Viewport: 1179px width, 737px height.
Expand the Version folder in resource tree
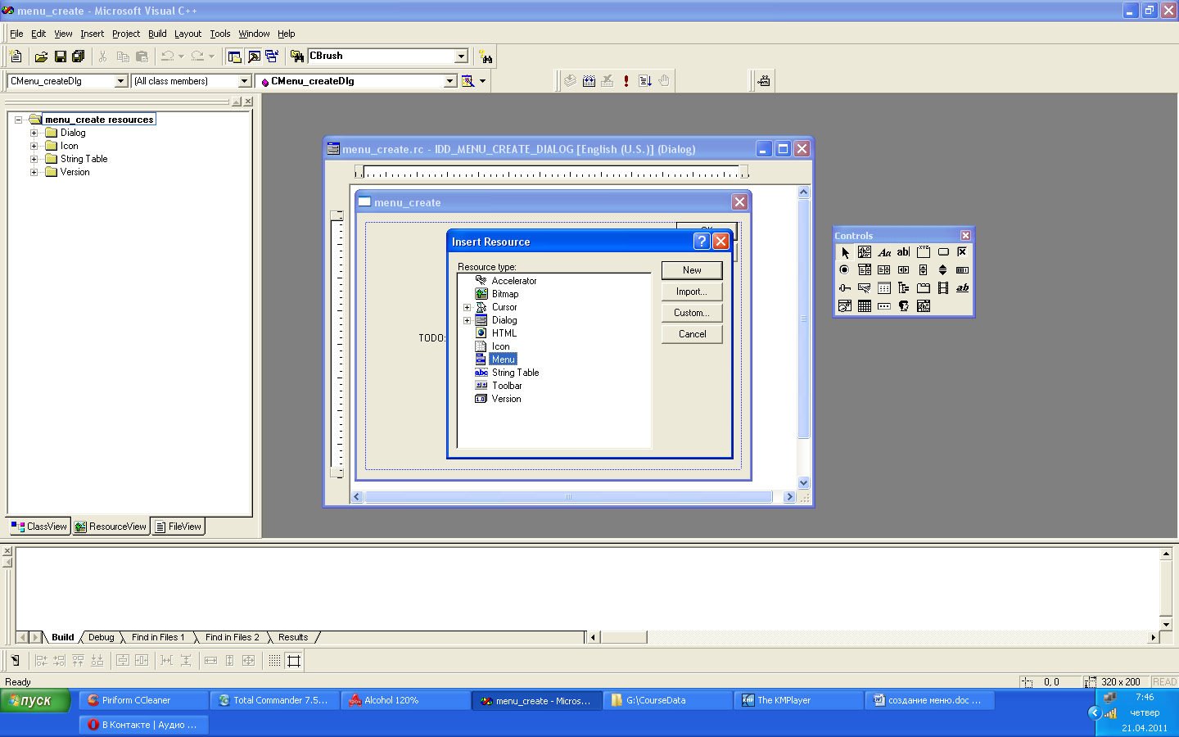tap(34, 172)
